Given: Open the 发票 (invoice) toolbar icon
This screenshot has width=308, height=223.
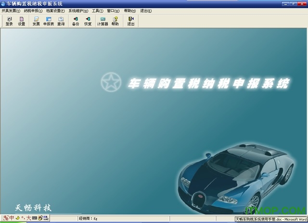Looking at the screenshot, I should click(x=36, y=21).
